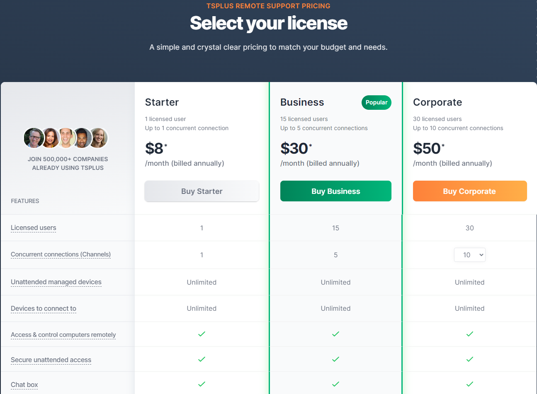Click the green Popular badge
This screenshot has width=537, height=394.
376,103
